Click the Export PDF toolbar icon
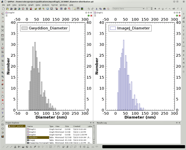186x150 pixels. pyautogui.click(x=69, y=9)
